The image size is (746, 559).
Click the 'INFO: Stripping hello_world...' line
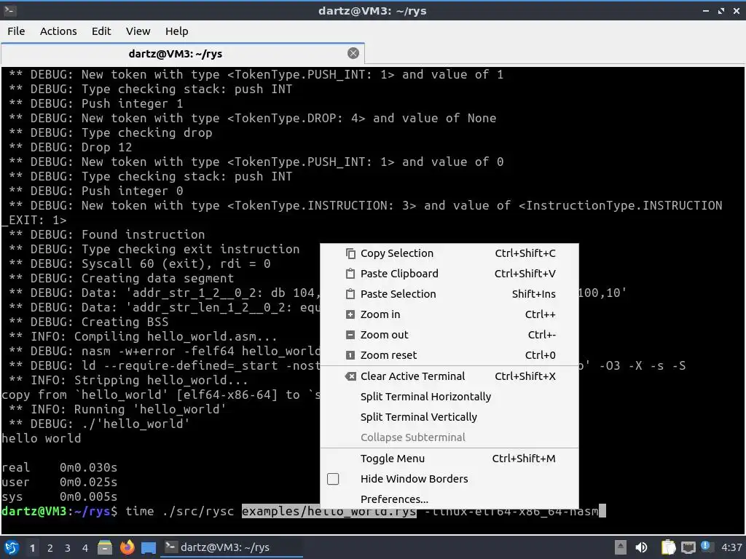[128, 380]
